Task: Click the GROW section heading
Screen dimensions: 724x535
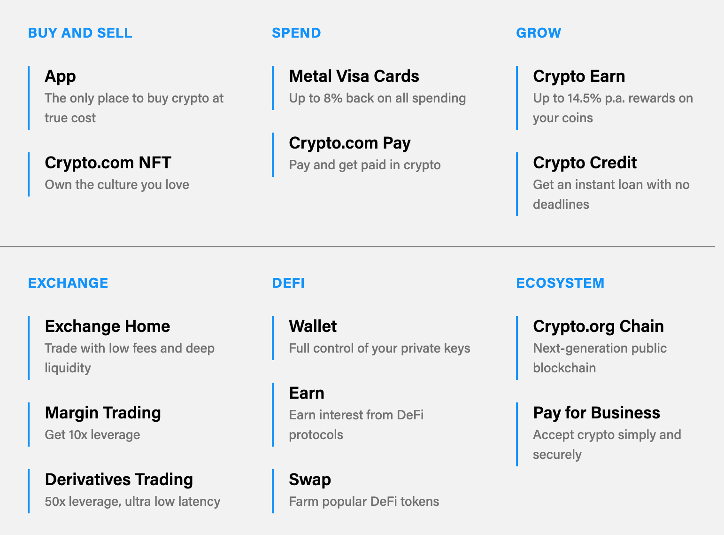Action: click(x=539, y=33)
